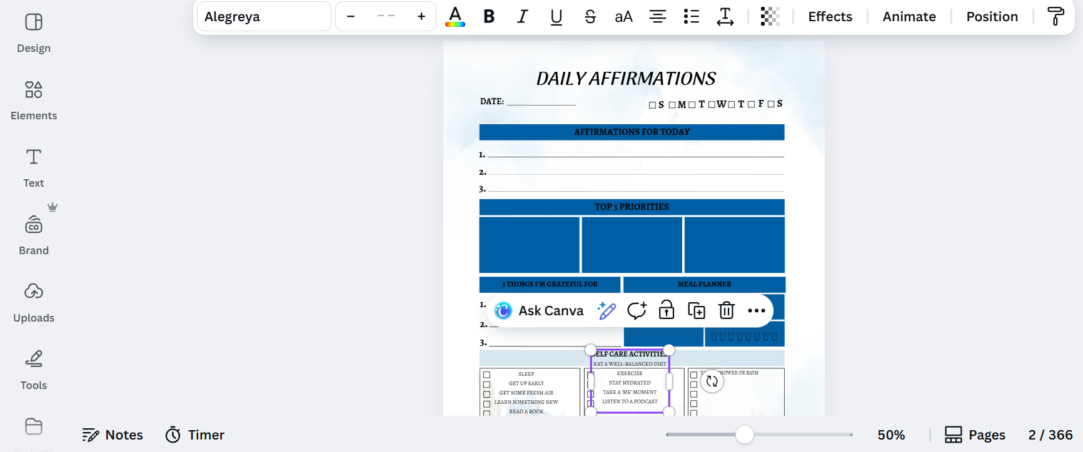Increase font size with plus button
The image size is (1083, 452).
421,17
